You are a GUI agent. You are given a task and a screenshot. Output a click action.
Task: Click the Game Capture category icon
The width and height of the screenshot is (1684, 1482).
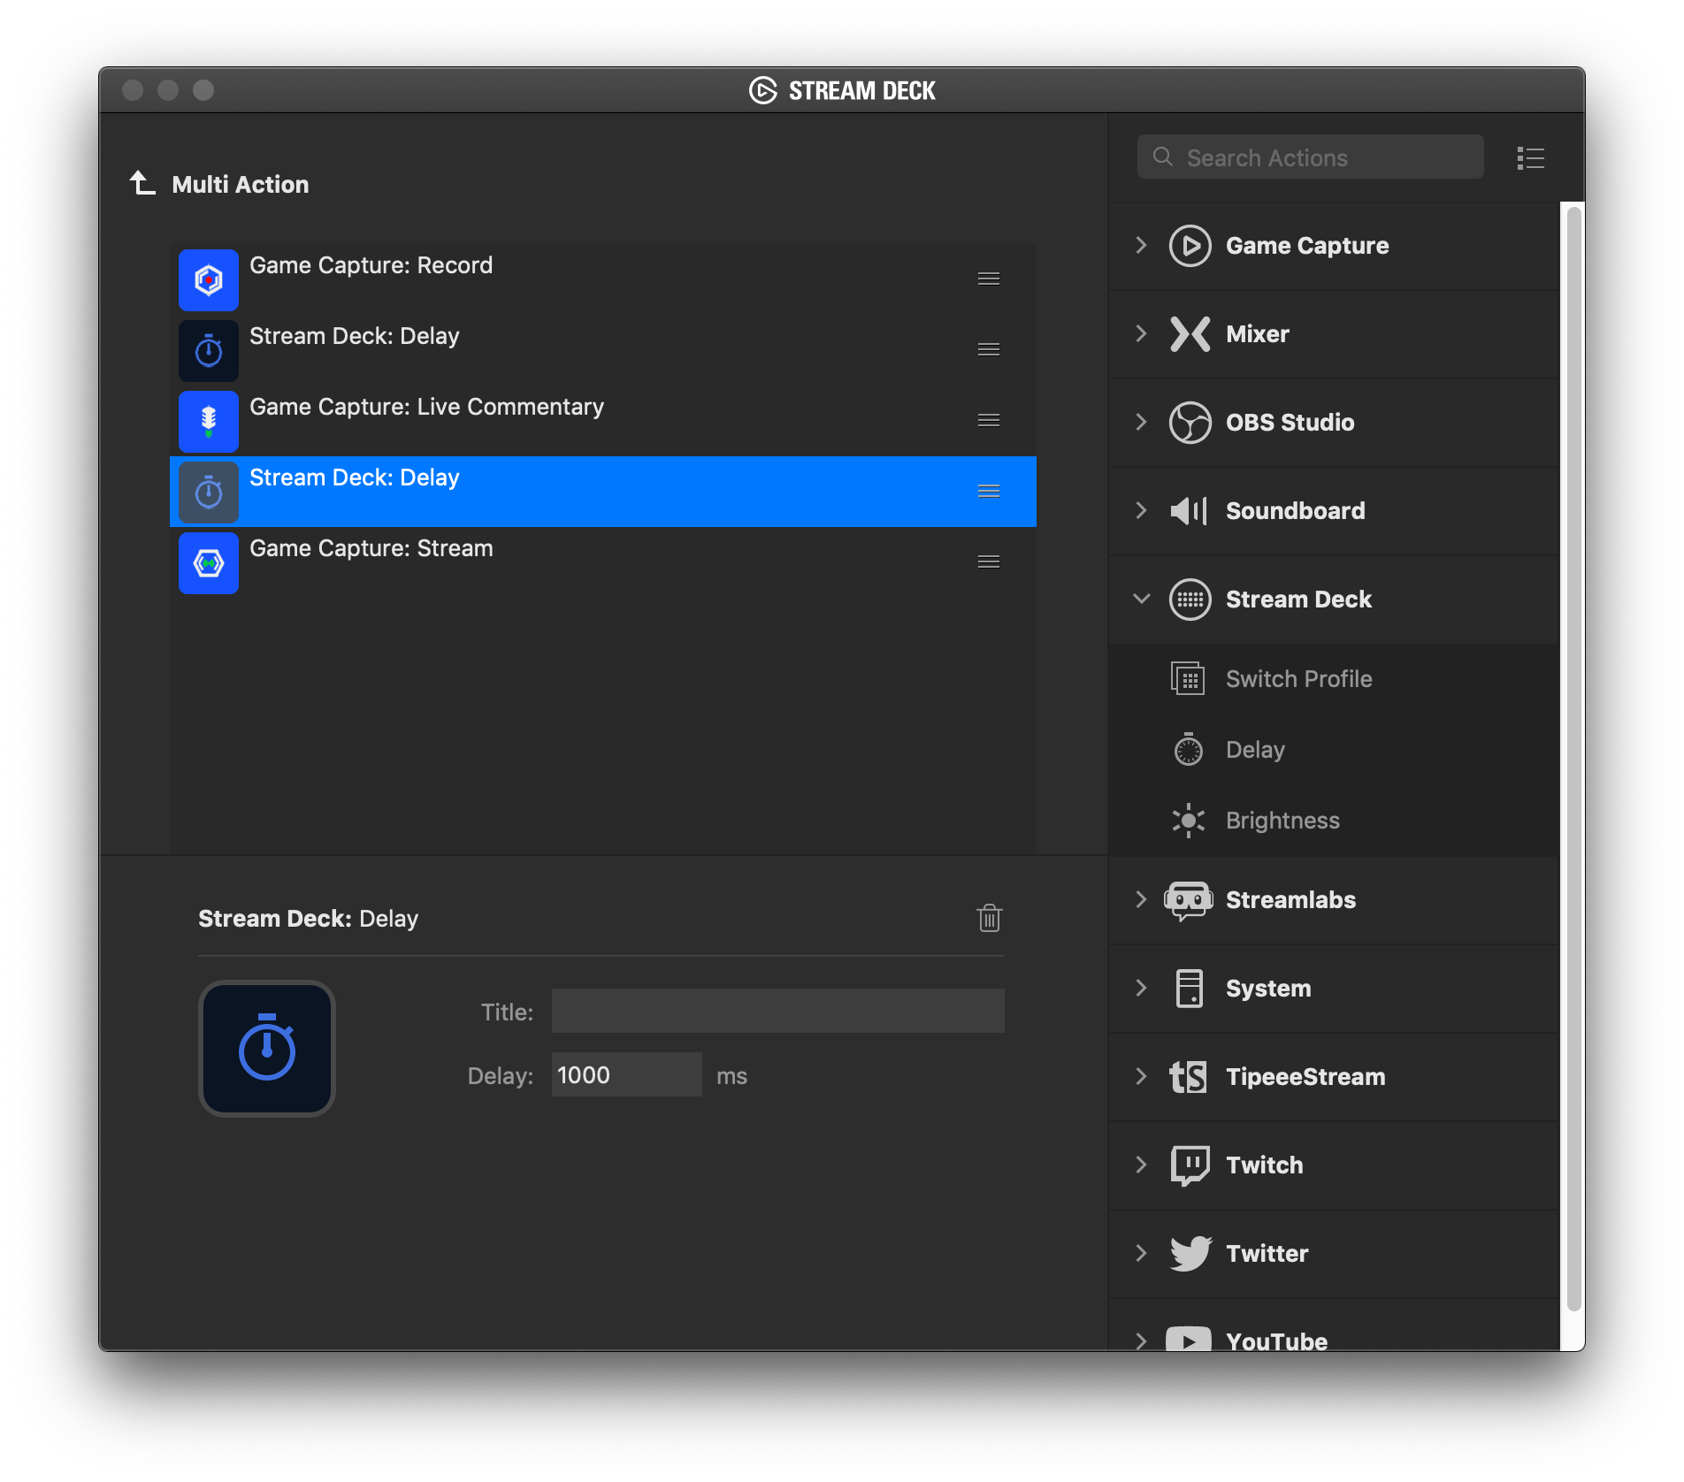pos(1190,246)
